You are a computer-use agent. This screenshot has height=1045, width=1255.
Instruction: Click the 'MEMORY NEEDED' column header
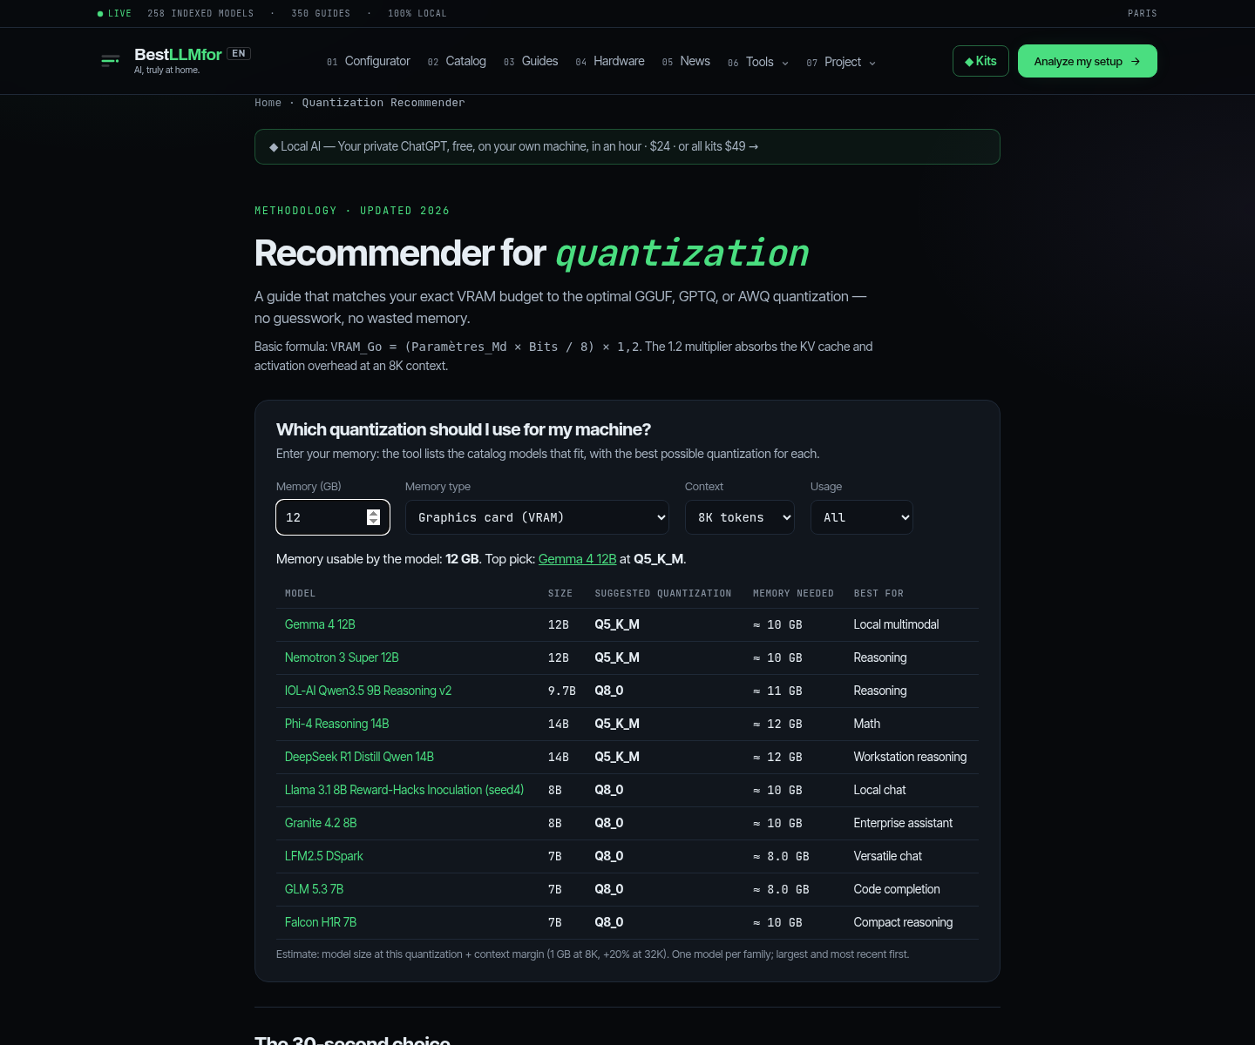pos(793,593)
